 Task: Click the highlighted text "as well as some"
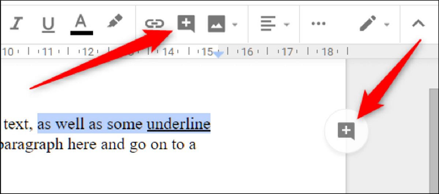[90, 124]
